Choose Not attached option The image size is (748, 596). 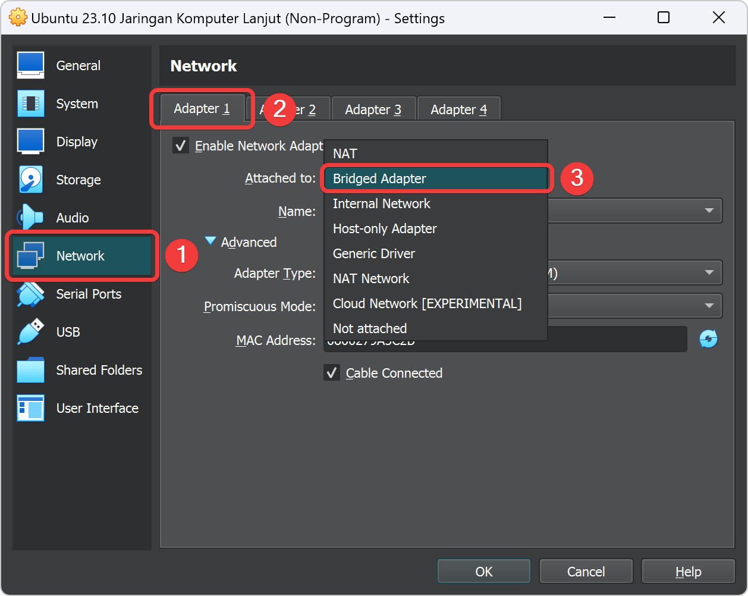pyautogui.click(x=435, y=328)
